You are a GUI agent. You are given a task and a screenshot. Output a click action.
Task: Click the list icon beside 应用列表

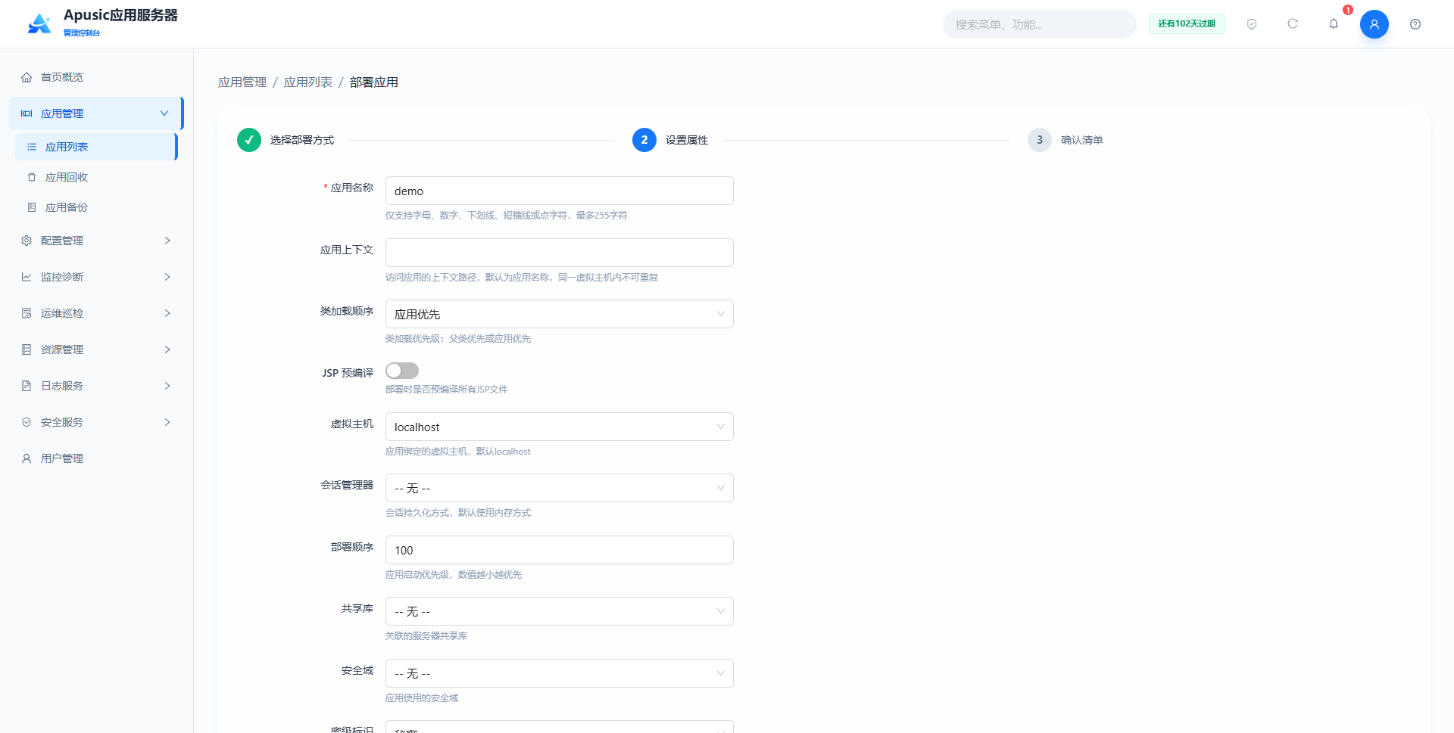coord(32,147)
